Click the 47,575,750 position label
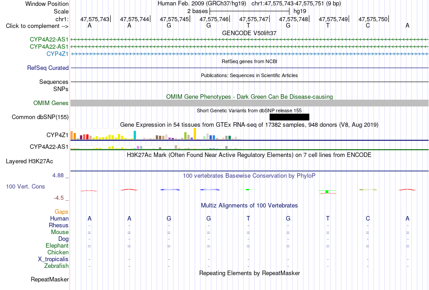The width and height of the screenshot is (429, 290). click(x=373, y=19)
